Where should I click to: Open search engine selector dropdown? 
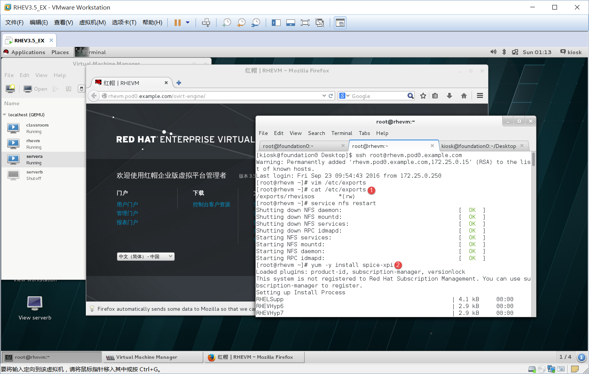pyautogui.click(x=345, y=96)
